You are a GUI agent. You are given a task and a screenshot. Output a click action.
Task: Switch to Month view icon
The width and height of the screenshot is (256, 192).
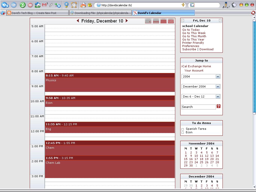click(163, 21)
